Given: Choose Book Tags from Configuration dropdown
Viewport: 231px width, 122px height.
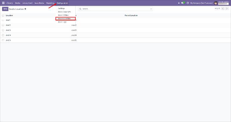Looking at the screenshot, I should pyautogui.click(x=62, y=22).
